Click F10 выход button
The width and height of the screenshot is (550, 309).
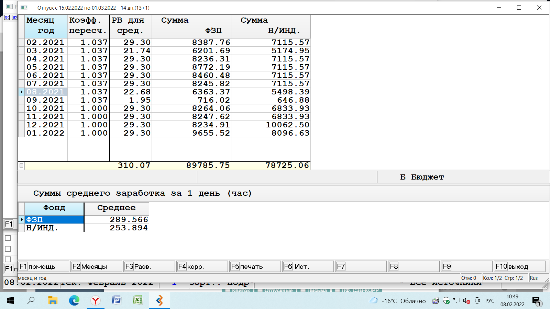[520, 266]
